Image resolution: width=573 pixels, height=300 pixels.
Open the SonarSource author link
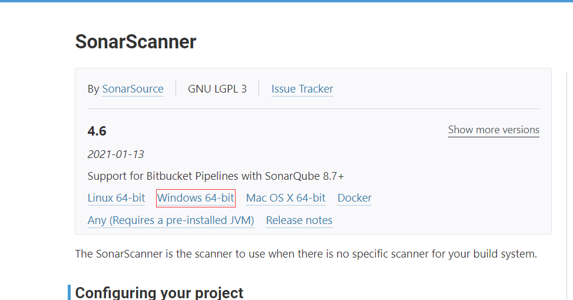click(x=133, y=89)
